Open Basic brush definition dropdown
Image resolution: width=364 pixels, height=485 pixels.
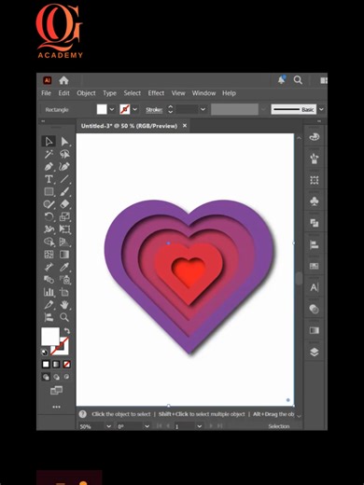click(321, 109)
